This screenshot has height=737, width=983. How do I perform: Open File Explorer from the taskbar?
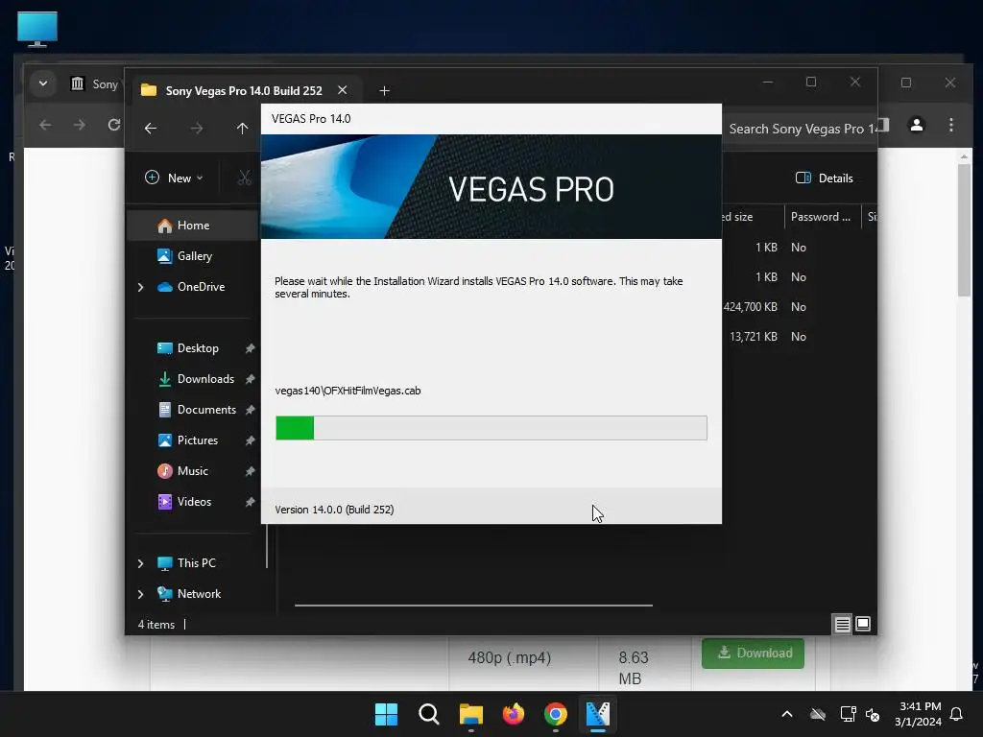[470, 714]
